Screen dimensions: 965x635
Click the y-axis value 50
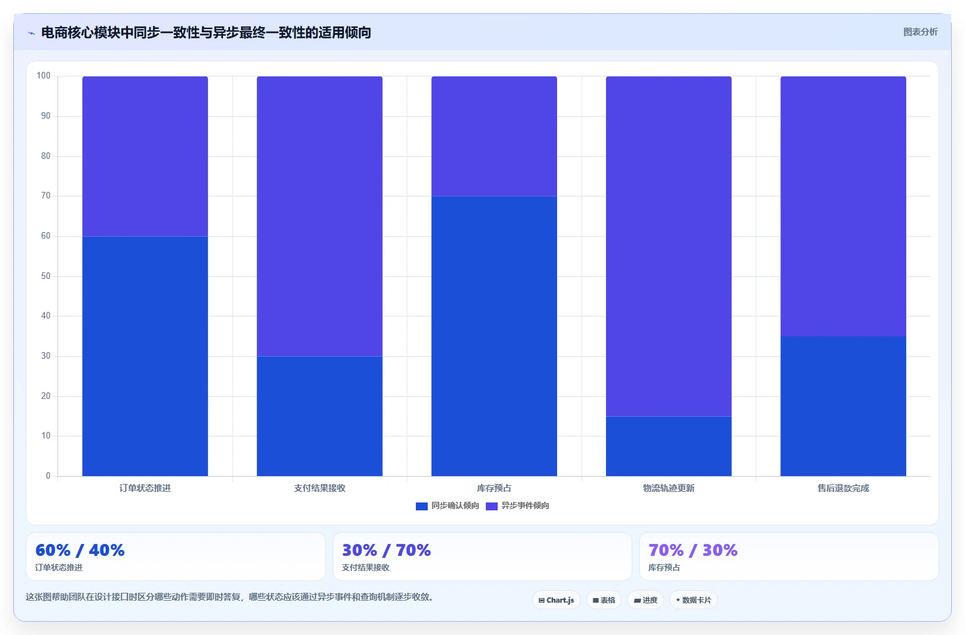pos(46,276)
